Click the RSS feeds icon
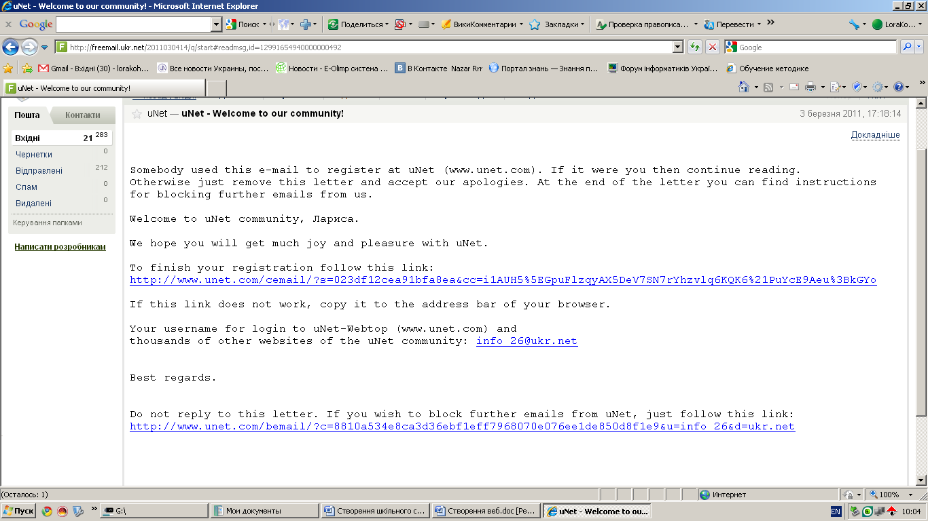The height and width of the screenshot is (521, 928). coord(768,87)
